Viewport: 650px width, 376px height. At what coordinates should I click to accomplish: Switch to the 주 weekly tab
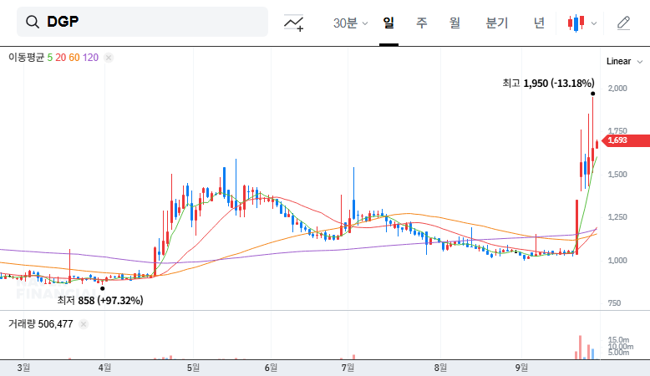(422, 23)
